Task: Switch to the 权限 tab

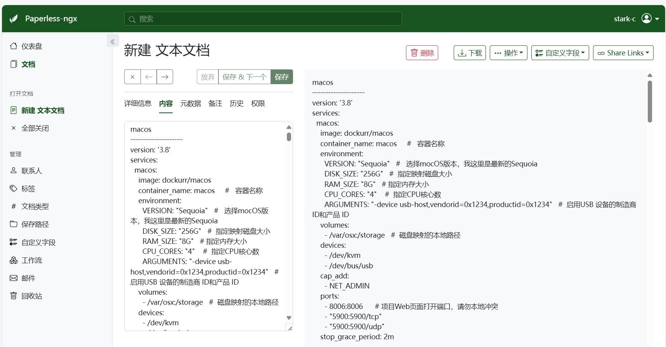Action: [x=258, y=104]
